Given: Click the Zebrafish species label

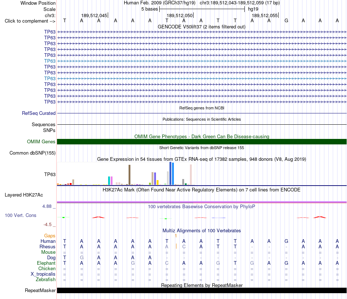Looking at the screenshot, I should pos(46,280).
